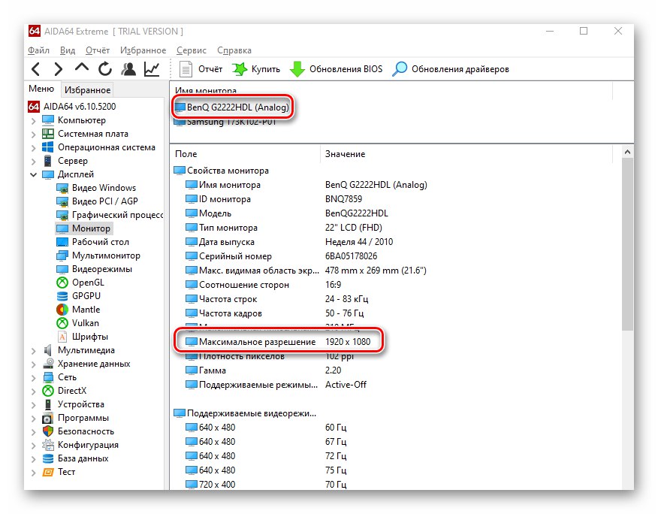Click the navigate back arrow icon
This screenshot has width=658, height=514.
pyautogui.click(x=36, y=68)
